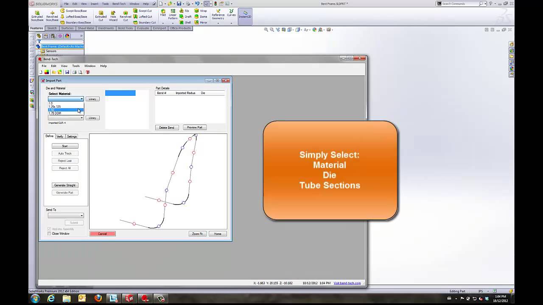
Task: Follow the Visit bend-tech.com link
Action: click(x=347, y=283)
